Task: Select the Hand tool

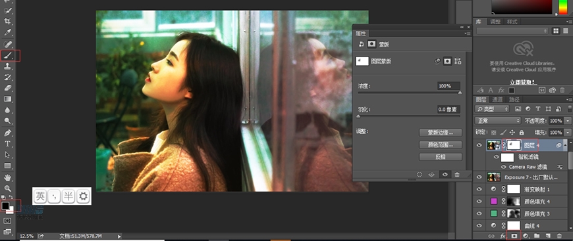Action: (8, 177)
